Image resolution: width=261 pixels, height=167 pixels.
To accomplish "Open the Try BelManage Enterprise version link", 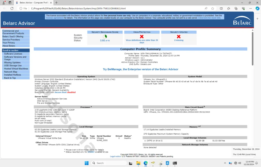I will 140,69.
